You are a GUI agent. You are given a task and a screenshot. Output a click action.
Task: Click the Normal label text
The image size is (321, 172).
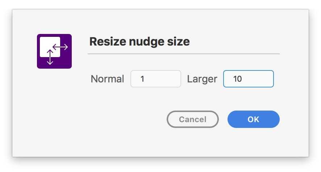tap(107, 79)
